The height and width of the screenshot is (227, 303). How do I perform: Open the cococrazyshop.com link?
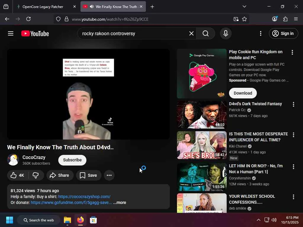pyautogui.click(x=84, y=197)
